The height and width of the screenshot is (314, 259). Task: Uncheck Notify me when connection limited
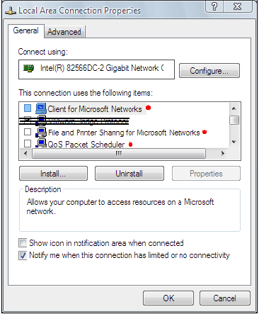(23, 255)
